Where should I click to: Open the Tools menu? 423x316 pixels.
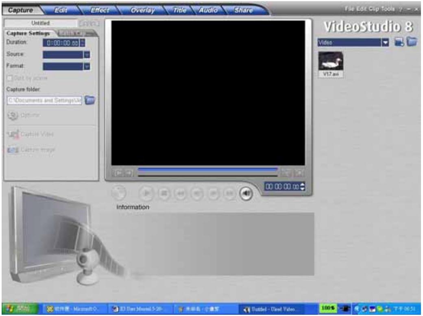pos(388,9)
